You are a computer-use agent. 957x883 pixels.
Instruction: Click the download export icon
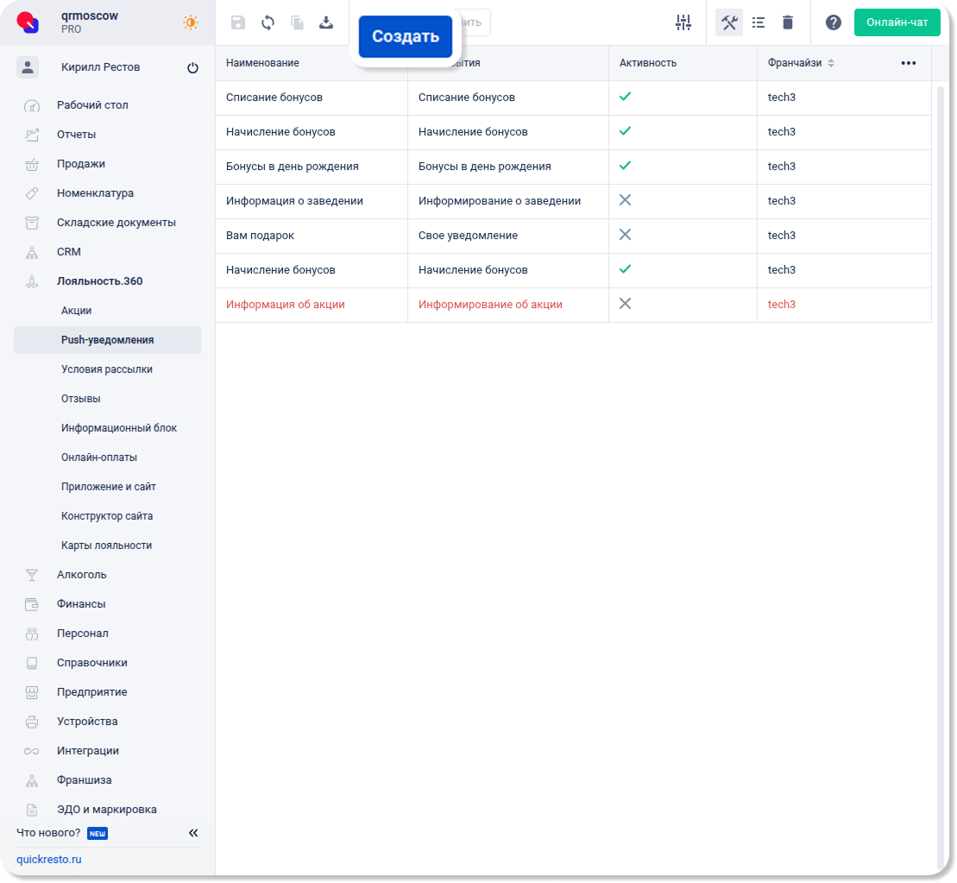(326, 22)
